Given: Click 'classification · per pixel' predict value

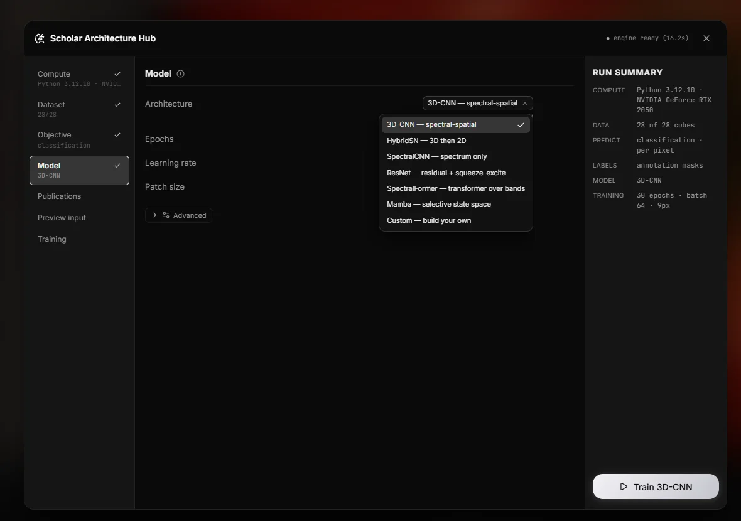Looking at the screenshot, I should click(x=669, y=145).
